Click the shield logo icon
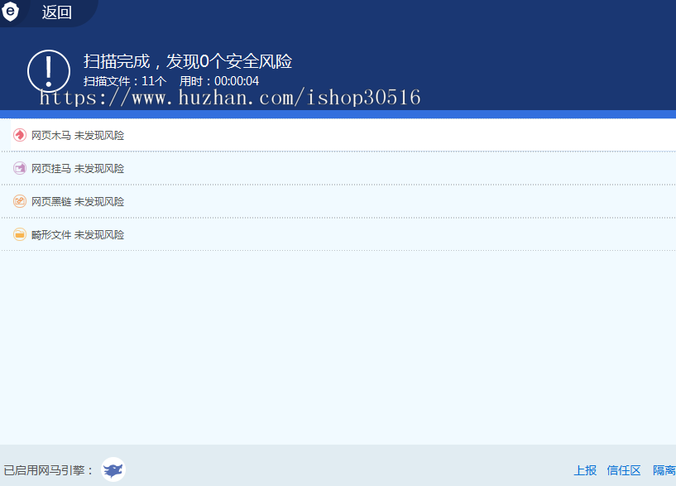This screenshot has width=676, height=486. coord(10,12)
